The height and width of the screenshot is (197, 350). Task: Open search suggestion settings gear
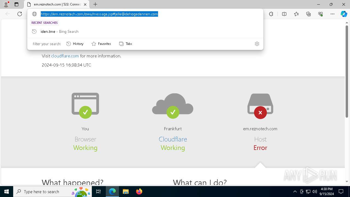tap(257, 44)
